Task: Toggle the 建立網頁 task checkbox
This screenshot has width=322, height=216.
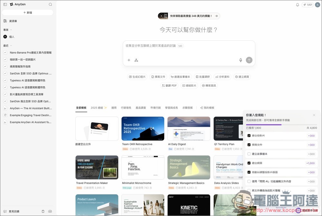Action: pos(249,163)
